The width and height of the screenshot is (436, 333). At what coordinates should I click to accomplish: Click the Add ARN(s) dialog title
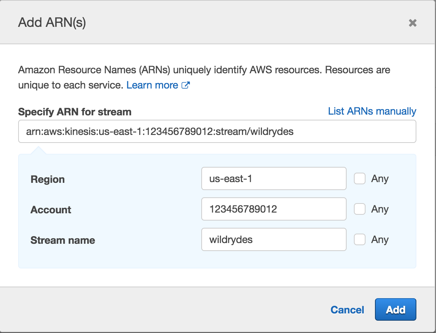tap(52, 23)
